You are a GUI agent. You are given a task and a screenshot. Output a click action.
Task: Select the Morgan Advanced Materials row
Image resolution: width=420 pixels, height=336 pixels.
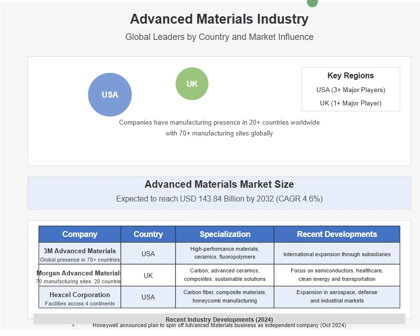[x=219, y=275]
